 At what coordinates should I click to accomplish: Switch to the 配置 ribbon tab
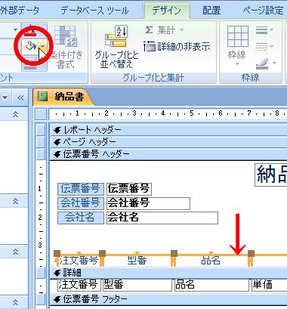(x=211, y=11)
